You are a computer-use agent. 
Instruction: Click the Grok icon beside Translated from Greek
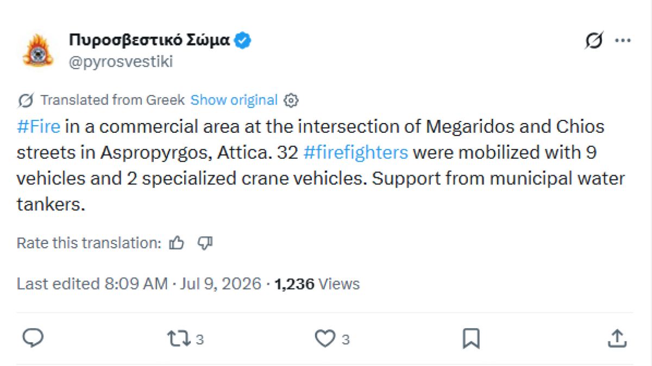pos(26,100)
